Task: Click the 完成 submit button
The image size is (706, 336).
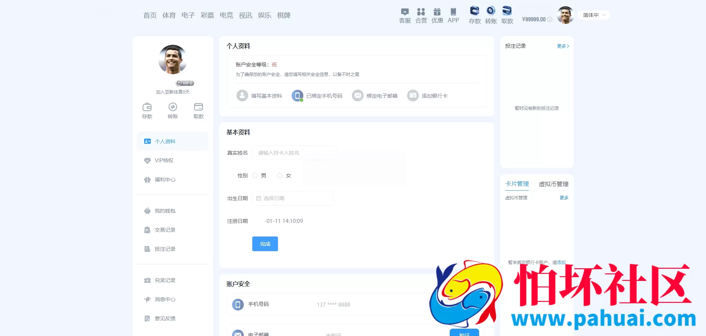Action: 265,244
